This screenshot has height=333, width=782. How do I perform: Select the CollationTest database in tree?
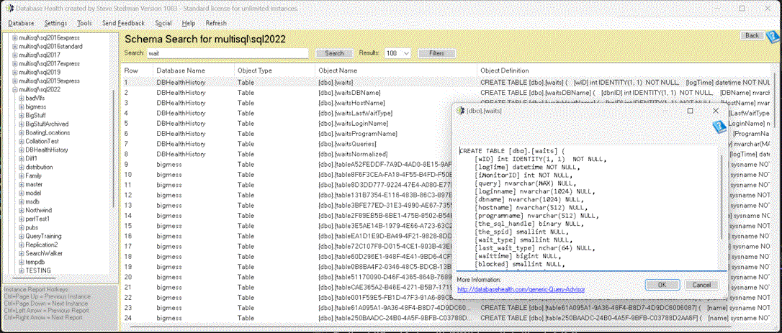(42, 141)
